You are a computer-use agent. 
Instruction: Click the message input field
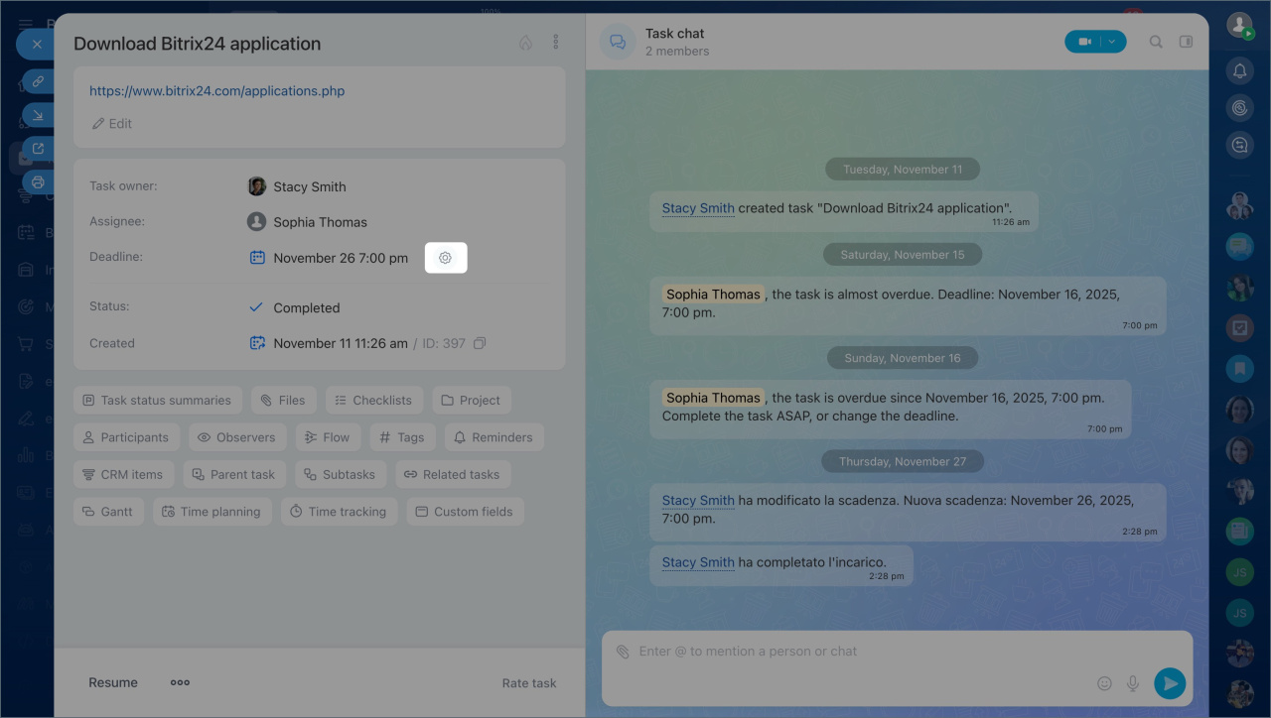click(854, 652)
